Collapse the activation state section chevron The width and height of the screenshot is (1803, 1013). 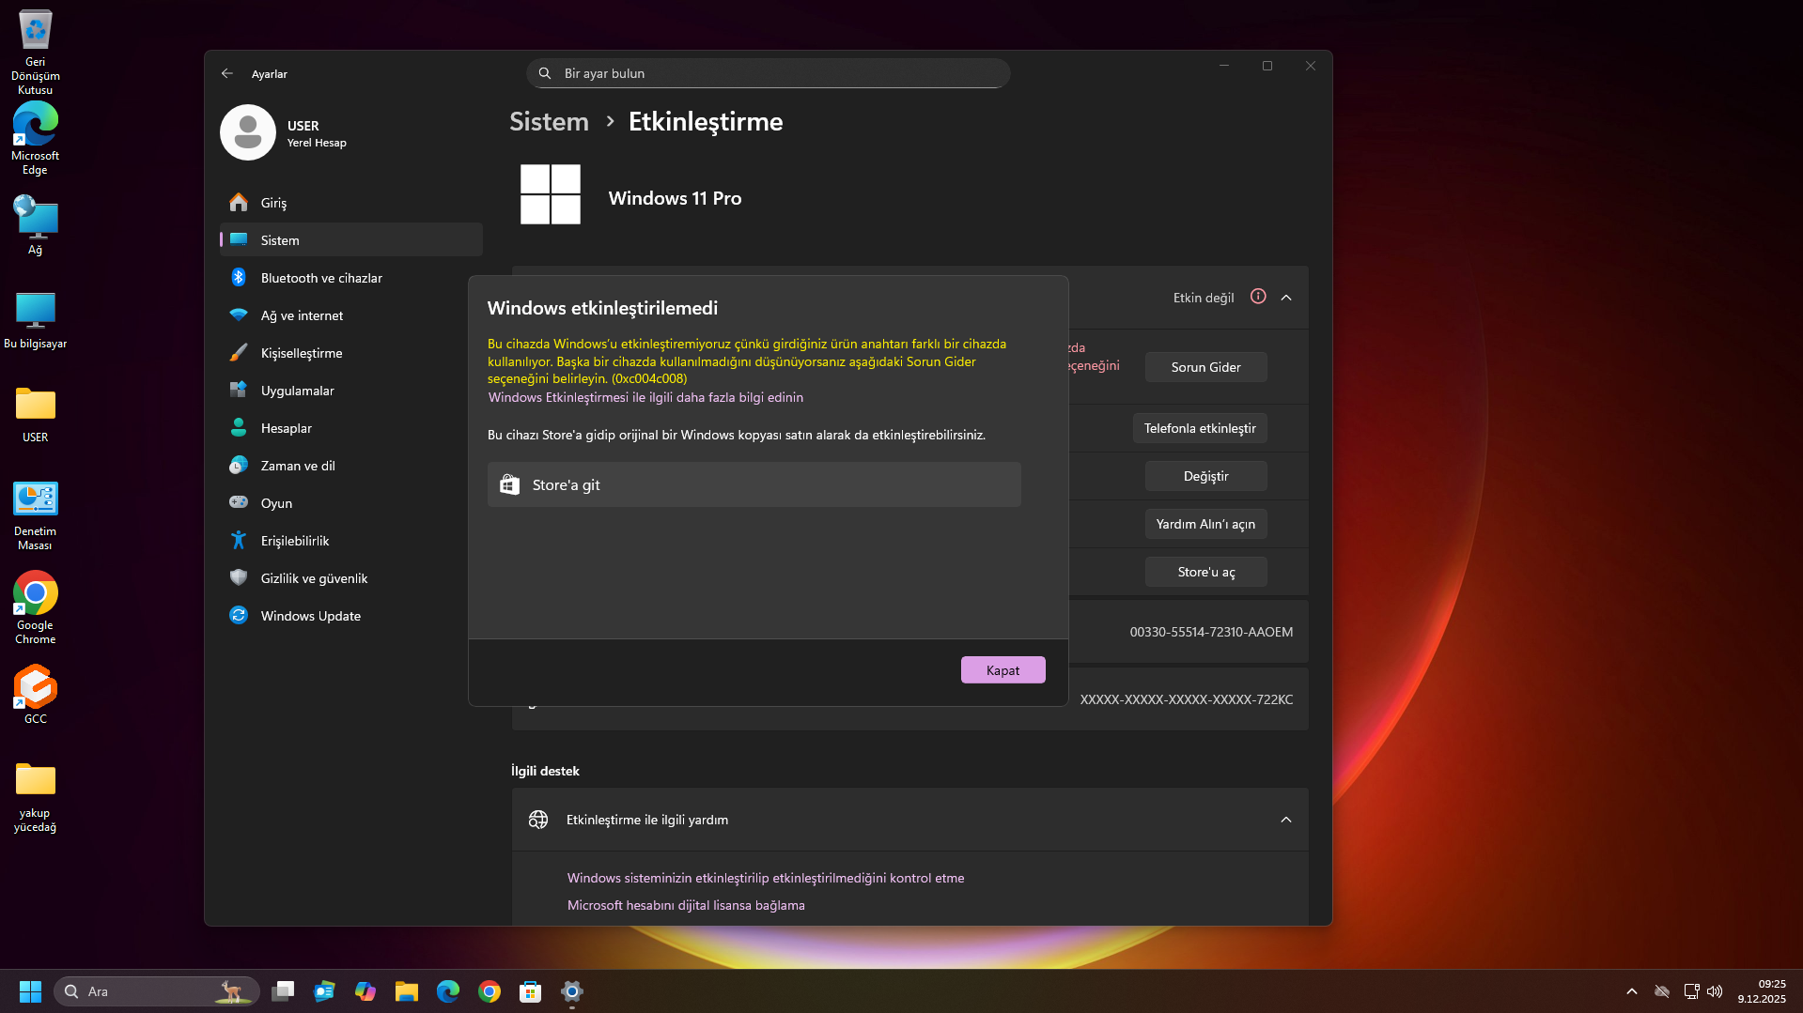(x=1286, y=298)
